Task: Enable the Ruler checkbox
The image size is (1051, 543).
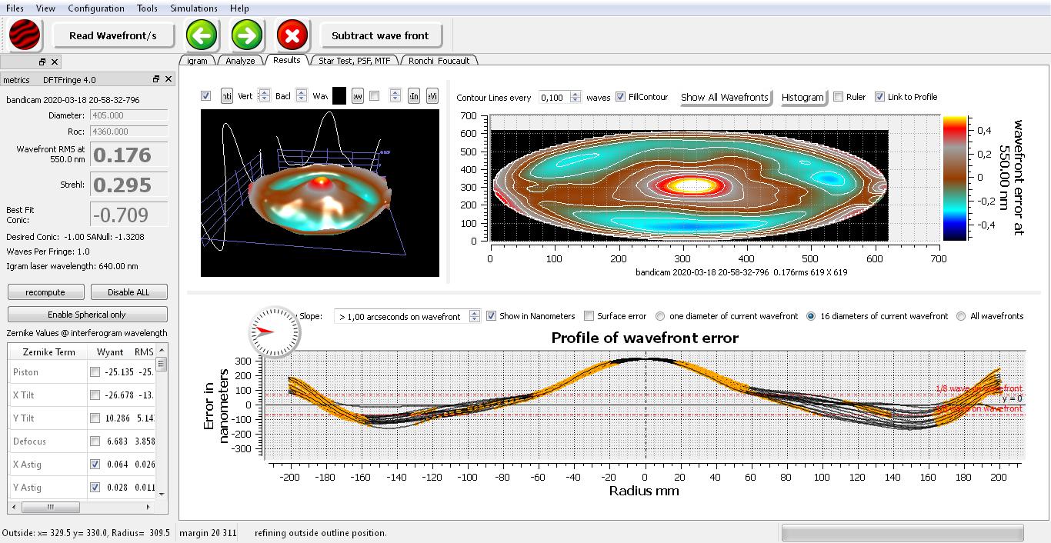Action: (x=839, y=97)
